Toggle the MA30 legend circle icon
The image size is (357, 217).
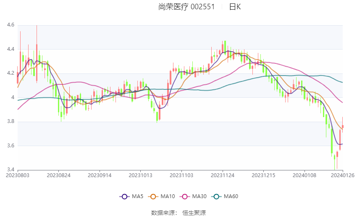[x=185, y=196]
